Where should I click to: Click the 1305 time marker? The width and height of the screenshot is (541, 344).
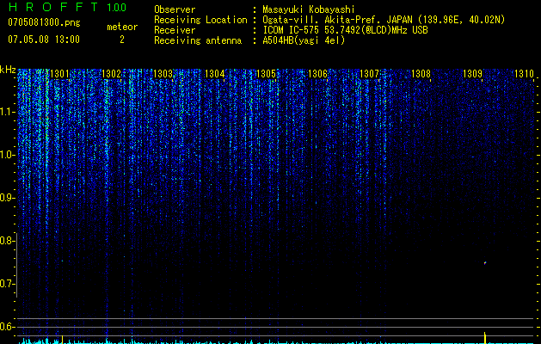point(266,74)
